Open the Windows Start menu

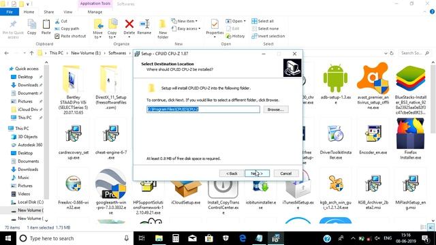coord(8,238)
